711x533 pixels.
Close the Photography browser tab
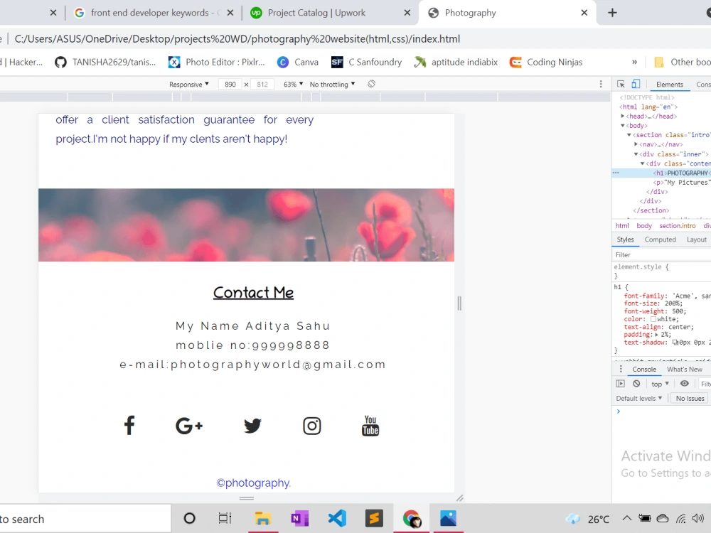[x=584, y=13]
